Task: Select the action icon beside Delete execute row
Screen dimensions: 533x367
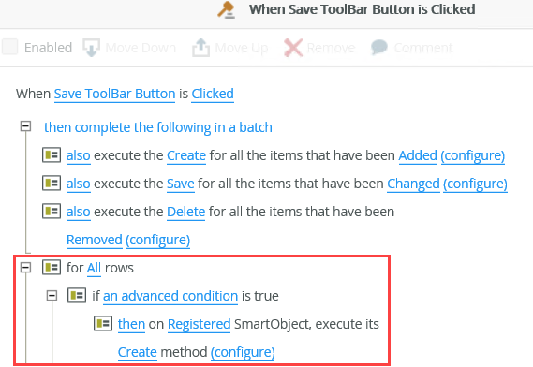Action: [52, 211]
